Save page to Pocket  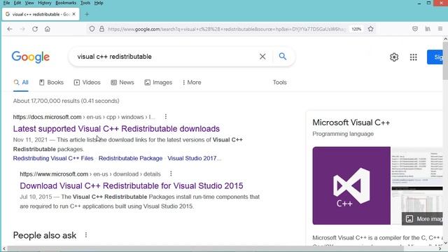415,29
